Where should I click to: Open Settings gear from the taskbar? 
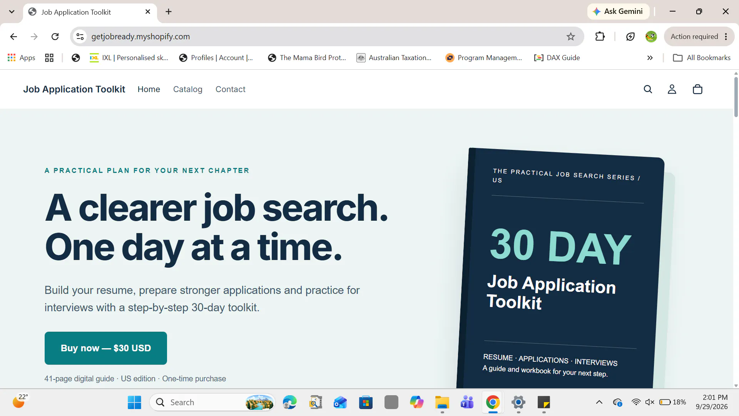518,403
